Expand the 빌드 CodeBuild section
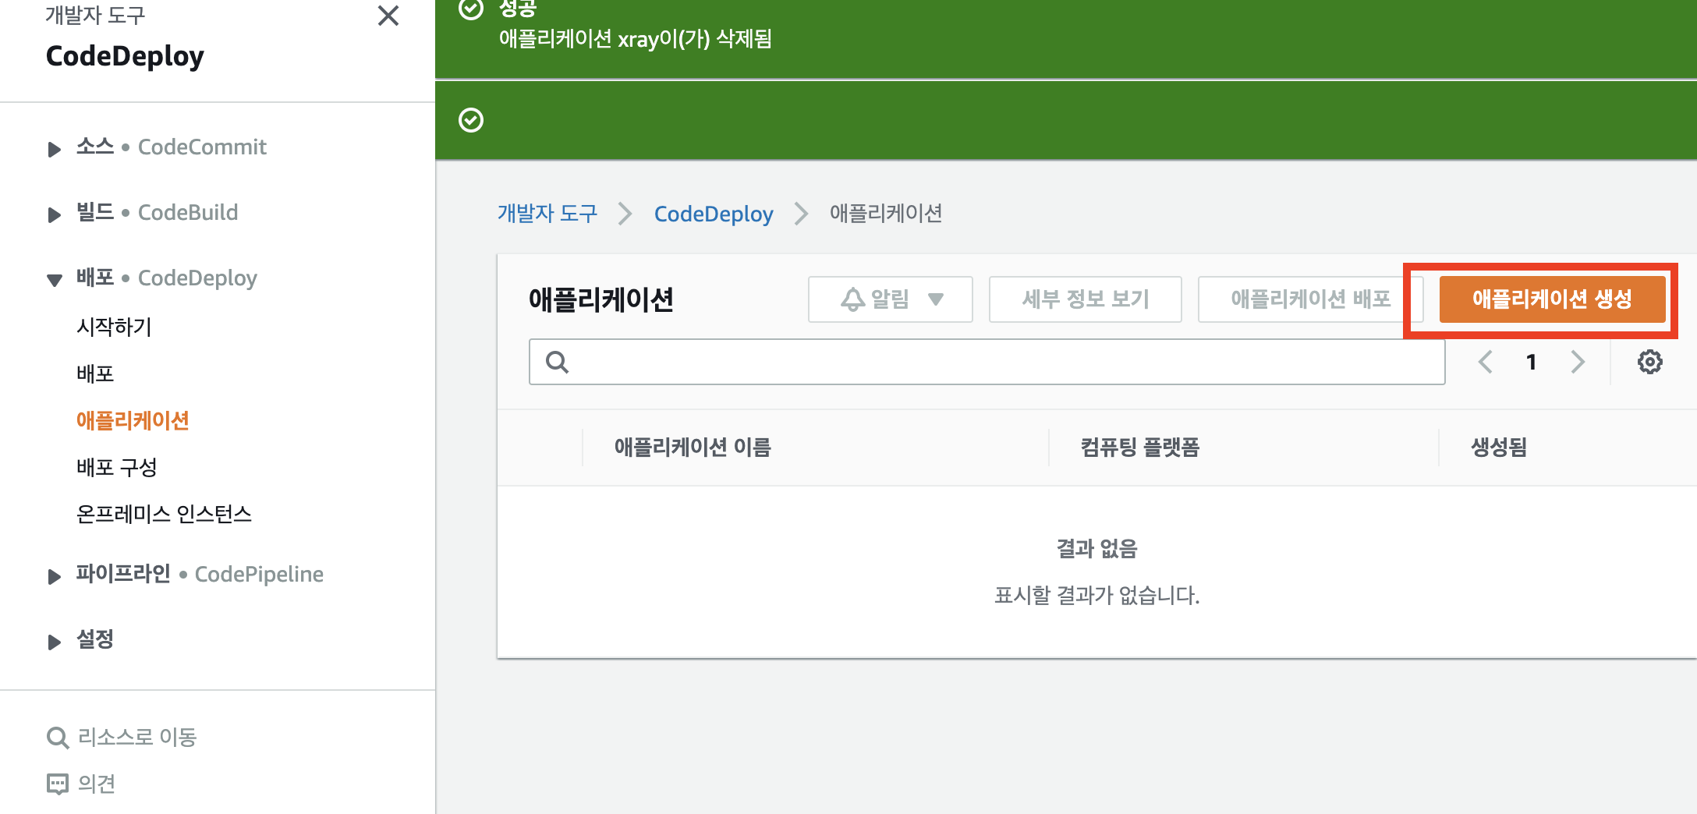The image size is (1697, 814). pyautogui.click(x=54, y=214)
